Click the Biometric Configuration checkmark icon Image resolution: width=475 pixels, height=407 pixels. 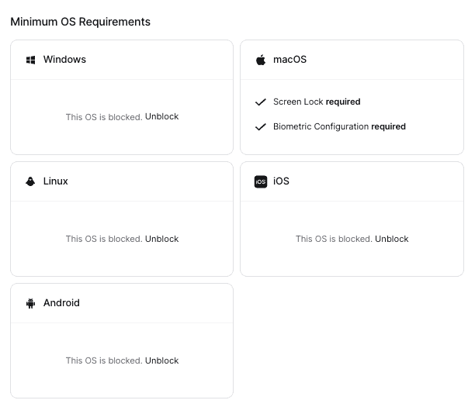260,126
